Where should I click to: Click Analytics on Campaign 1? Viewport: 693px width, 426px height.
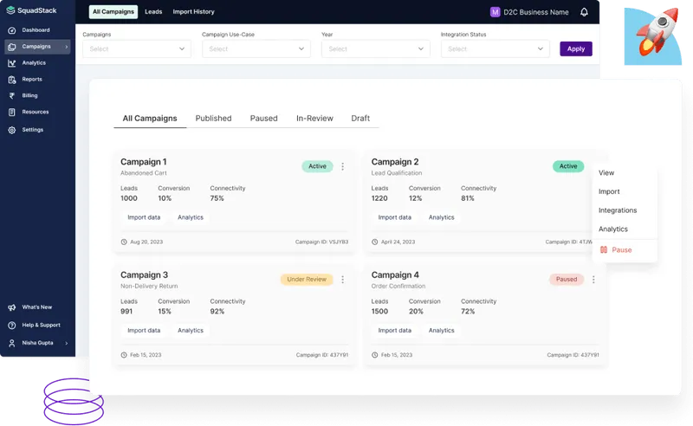tap(191, 217)
